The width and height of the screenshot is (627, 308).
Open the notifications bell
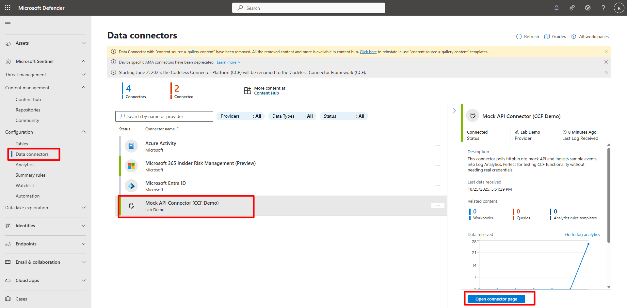tap(556, 8)
